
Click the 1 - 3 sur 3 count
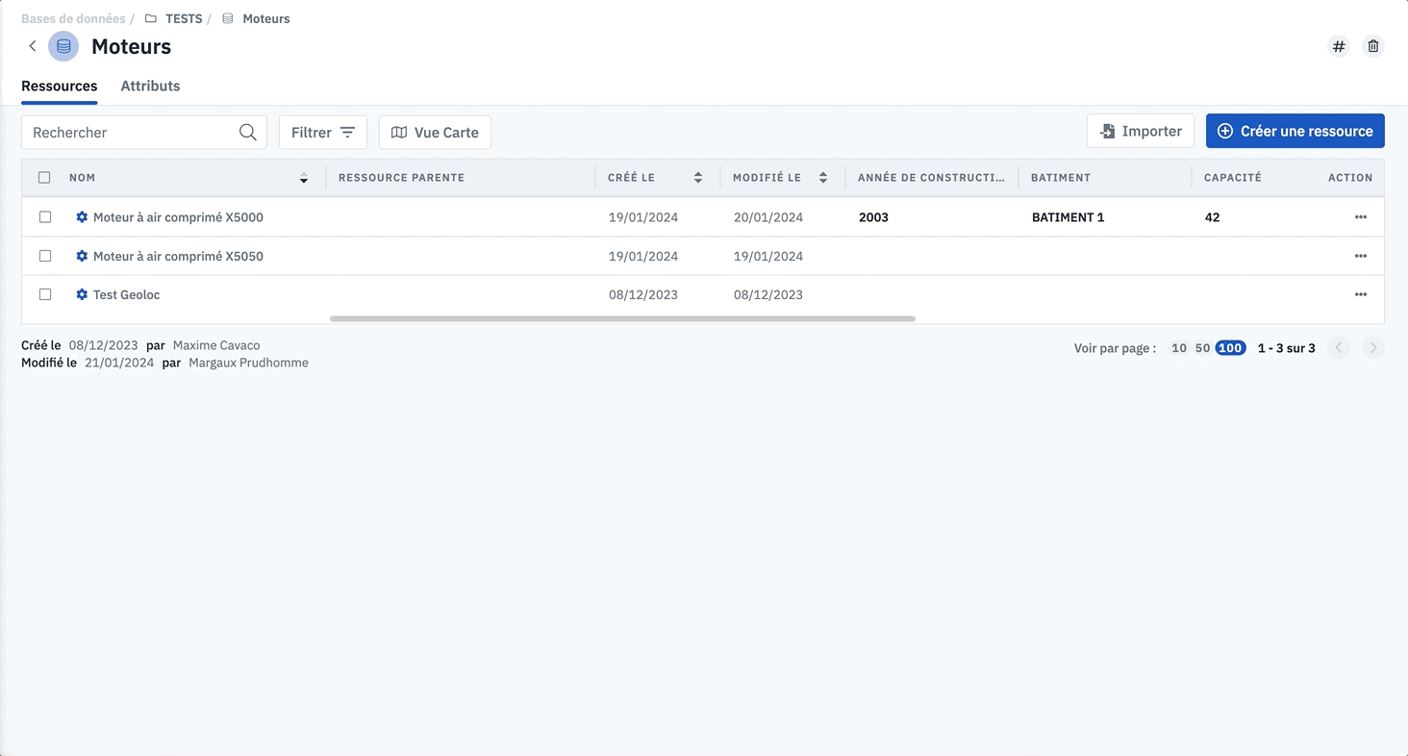(1287, 348)
